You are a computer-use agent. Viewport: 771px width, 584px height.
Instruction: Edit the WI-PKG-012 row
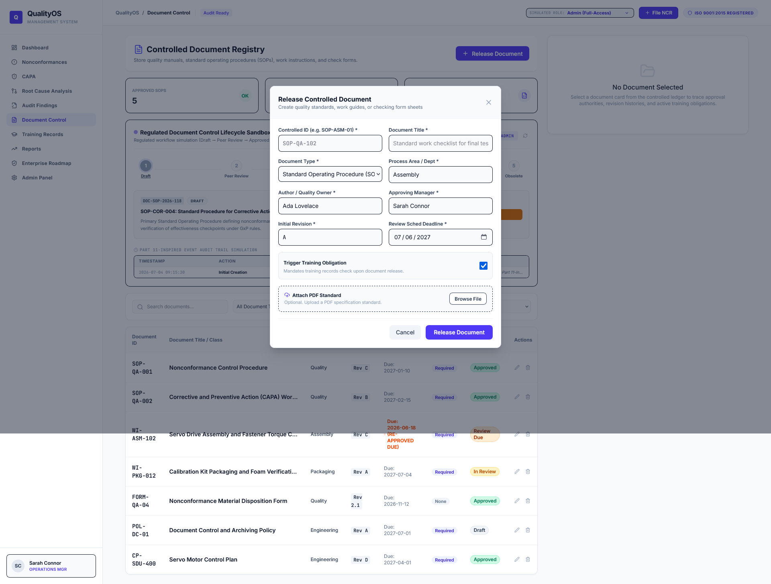point(517,472)
